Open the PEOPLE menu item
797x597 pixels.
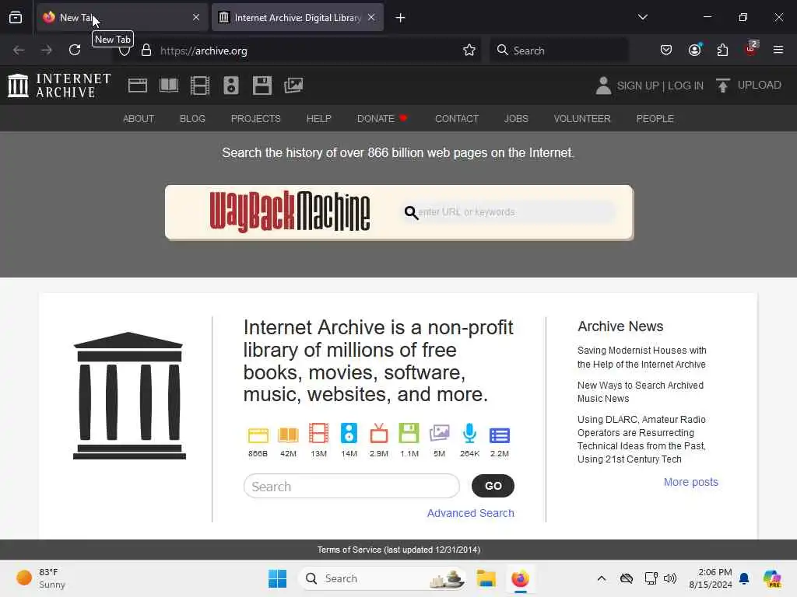click(655, 119)
